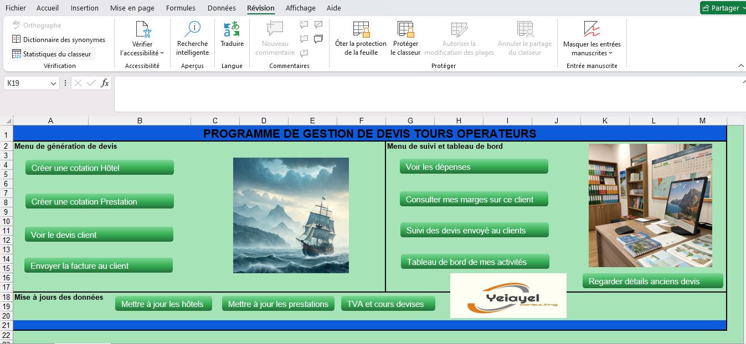Show Statistiques du classeur

(x=53, y=54)
